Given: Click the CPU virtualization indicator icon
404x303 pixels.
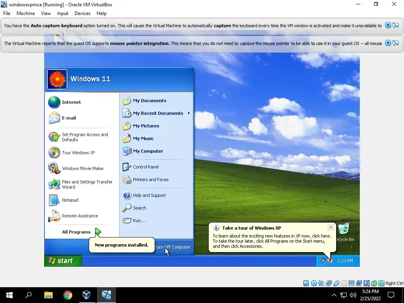Looking at the screenshot, I should pos(366,283).
